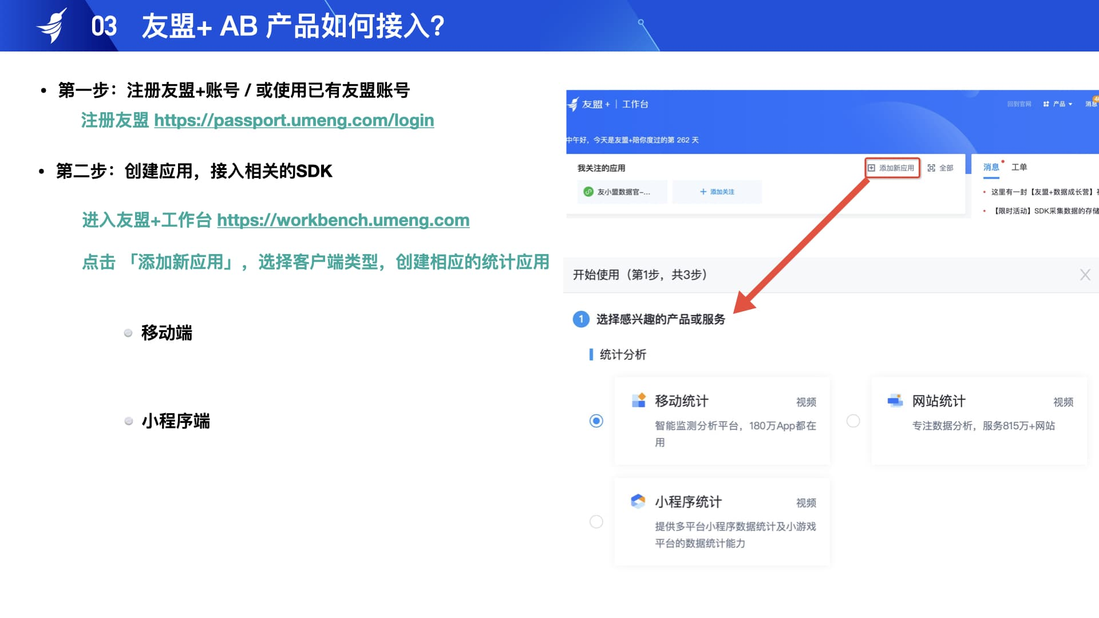The height and width of the screenshot is (618, 1099).
Task: Switch to the 工单 tab
Action: (x=1019, y=167)
